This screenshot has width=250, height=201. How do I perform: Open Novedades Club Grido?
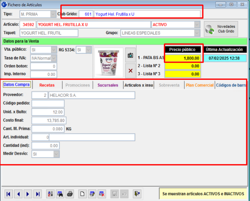click(x=221, y=29)
